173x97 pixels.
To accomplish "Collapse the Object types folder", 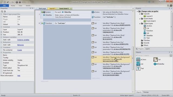I will [140, 23].
